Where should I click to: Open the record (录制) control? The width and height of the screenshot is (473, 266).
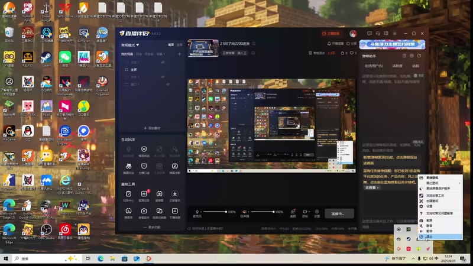tap(305, 213)
